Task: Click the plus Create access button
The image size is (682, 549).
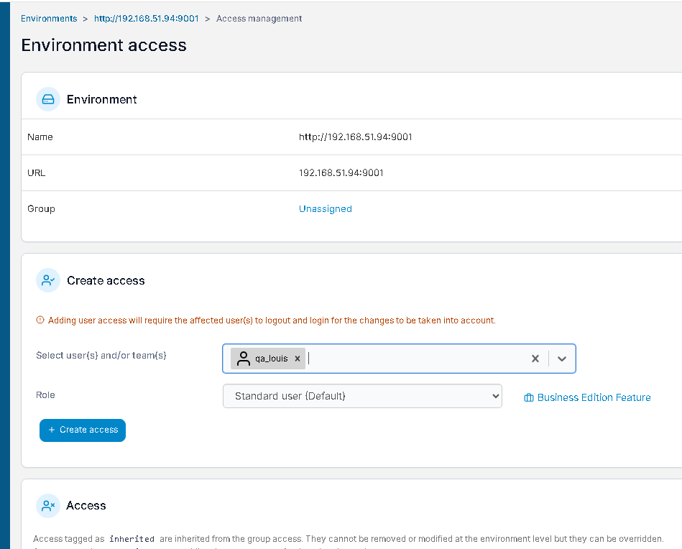Action: (x=83, y=430)
